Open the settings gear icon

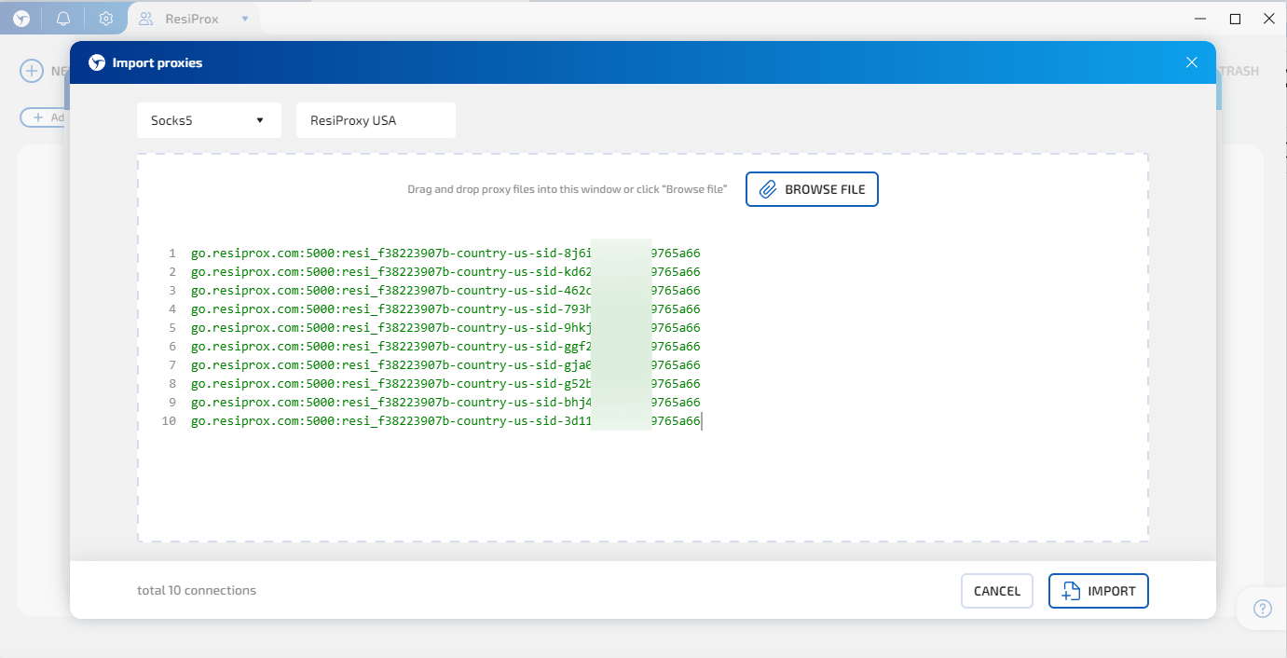tap(106, 19)
